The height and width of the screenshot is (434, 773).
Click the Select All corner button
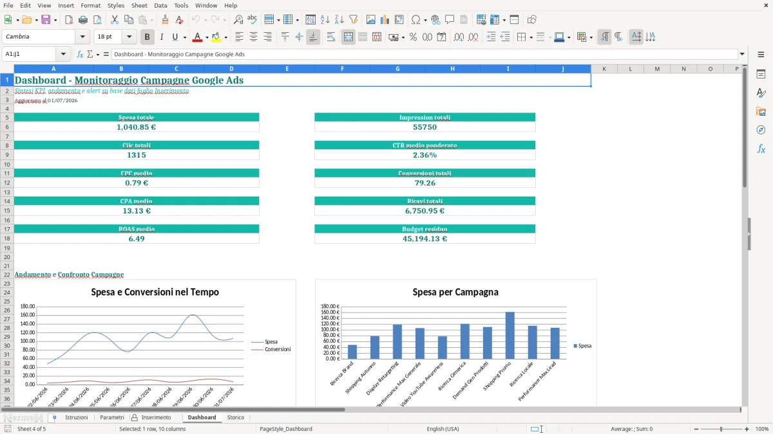(x=7, y=69)
